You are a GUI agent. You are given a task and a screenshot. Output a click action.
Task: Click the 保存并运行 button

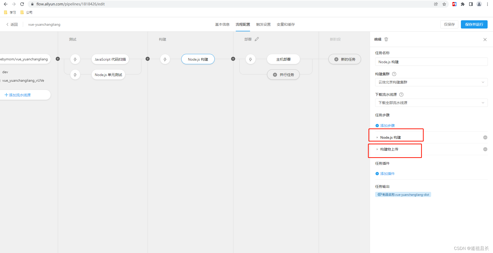coord(474,24)
